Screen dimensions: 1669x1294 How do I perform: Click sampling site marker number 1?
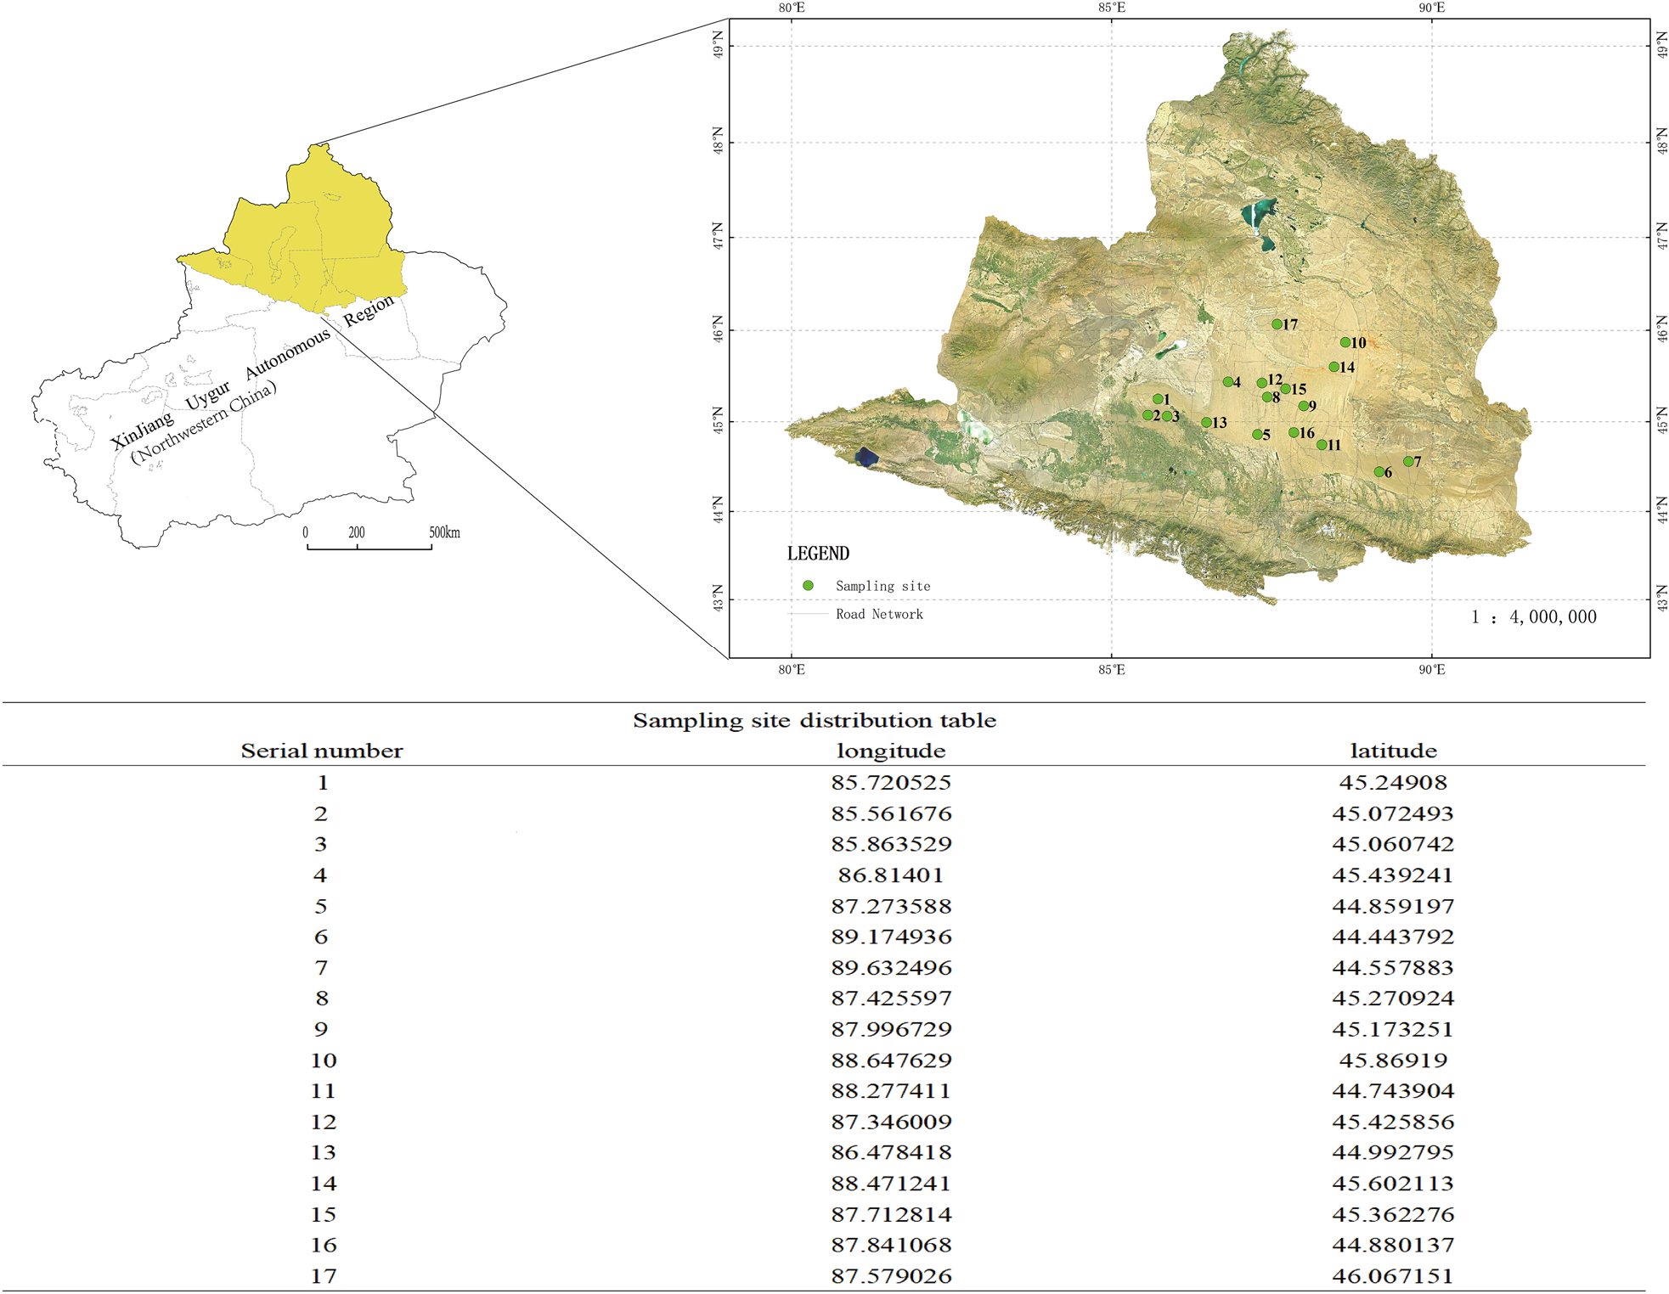point(1158,399)
